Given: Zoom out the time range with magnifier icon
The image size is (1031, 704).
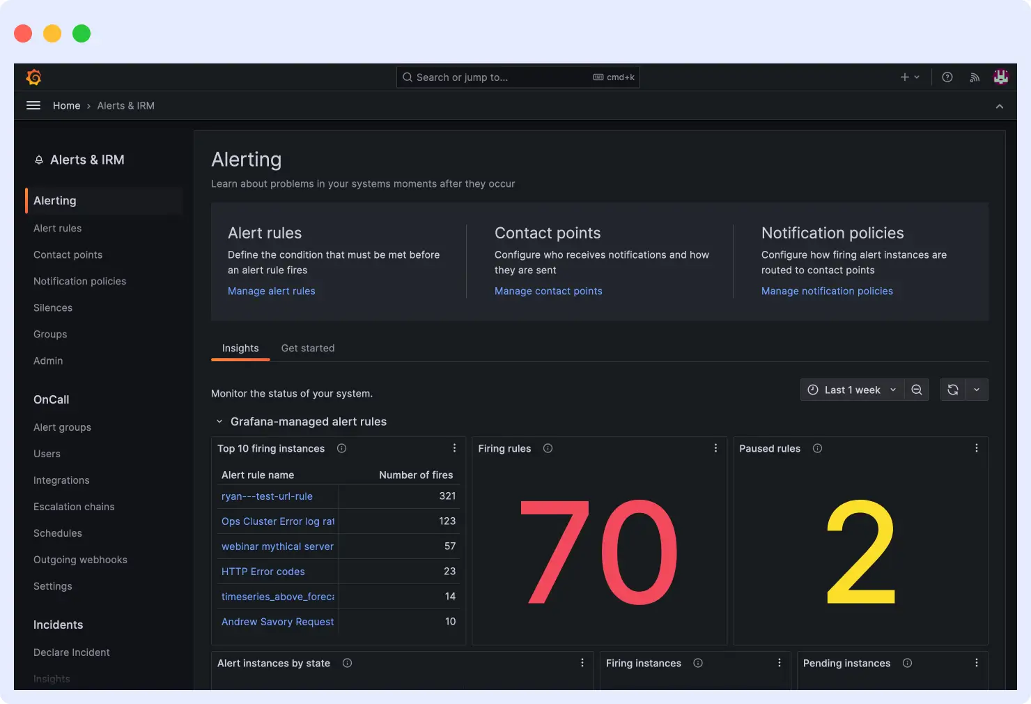Looking at the screenshot, I should [x=917, y=390].
